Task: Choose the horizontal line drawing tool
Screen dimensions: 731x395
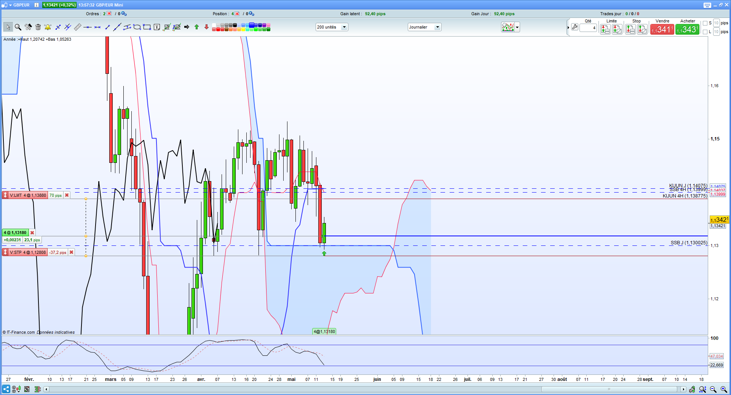Action: 88,27
